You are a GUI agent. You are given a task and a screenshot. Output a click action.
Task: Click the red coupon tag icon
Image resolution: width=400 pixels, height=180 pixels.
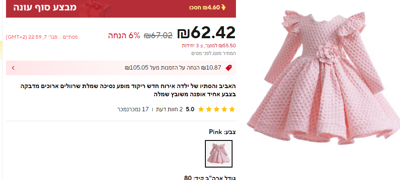pos(229,68)
